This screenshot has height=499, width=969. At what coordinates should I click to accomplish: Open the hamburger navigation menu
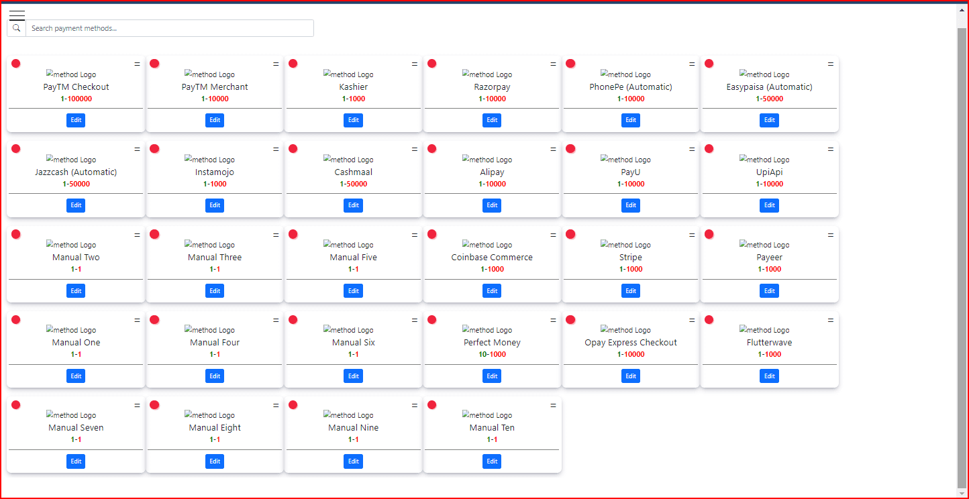(16, 15)
